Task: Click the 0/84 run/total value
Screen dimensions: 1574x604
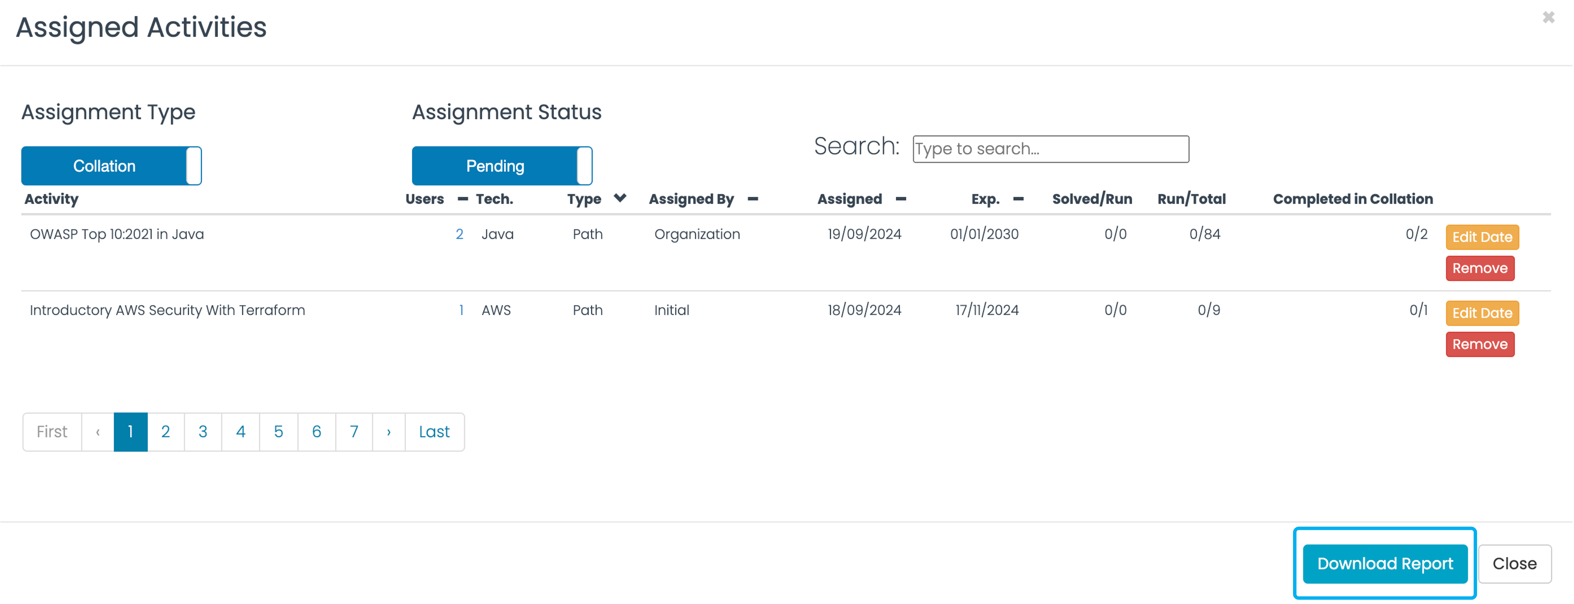Action: click(x=1204, y=234)
